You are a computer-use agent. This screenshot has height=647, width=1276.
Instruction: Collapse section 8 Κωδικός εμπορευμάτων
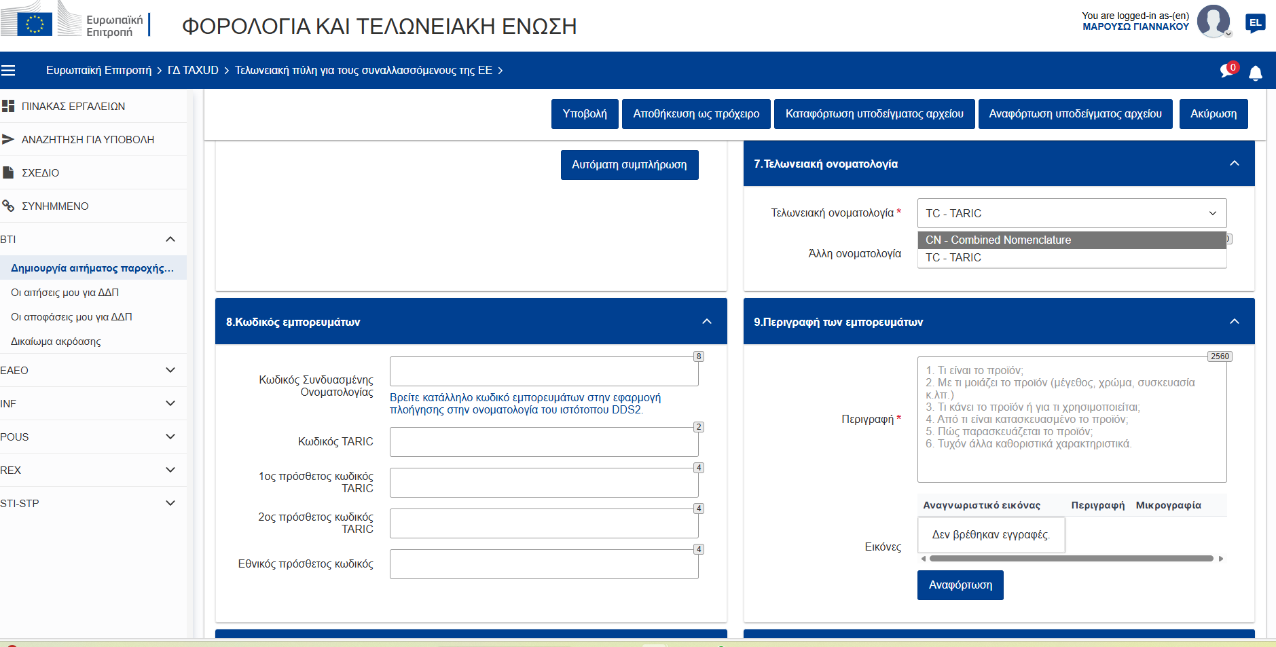pyautogui.click(x=706, y=322)
